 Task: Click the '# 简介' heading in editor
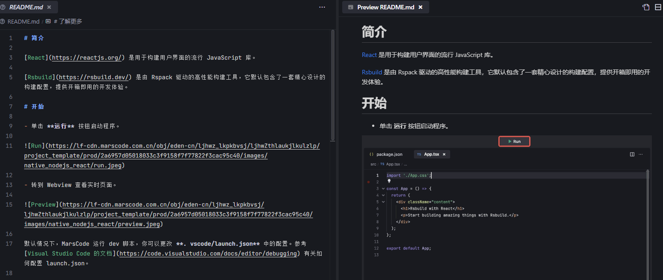pos(34,38)
